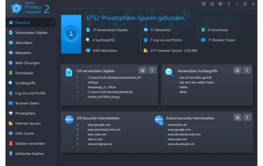
Task: Show info for Oft verwendete Objekte
Action: pos(152,70)
